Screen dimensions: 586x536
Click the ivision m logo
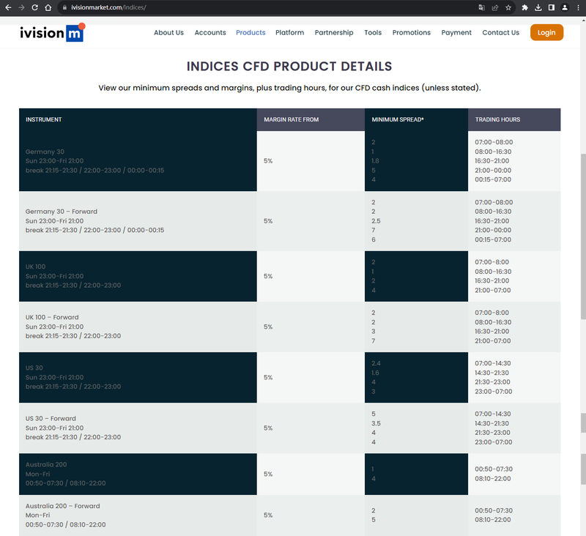(x=53, y=32)
